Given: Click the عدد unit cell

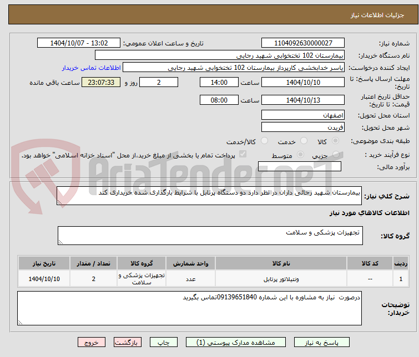Looking at the screenshot, I should [x=190, y=279].
